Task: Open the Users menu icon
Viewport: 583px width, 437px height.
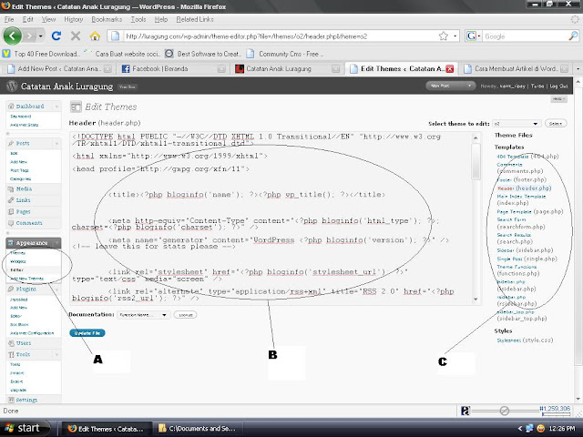Action: [11, 343]
